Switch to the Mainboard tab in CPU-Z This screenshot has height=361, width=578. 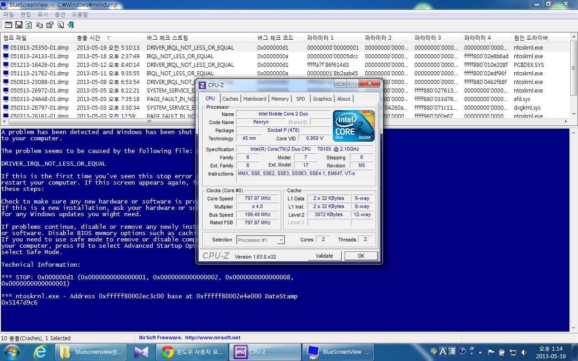(255, 99)
